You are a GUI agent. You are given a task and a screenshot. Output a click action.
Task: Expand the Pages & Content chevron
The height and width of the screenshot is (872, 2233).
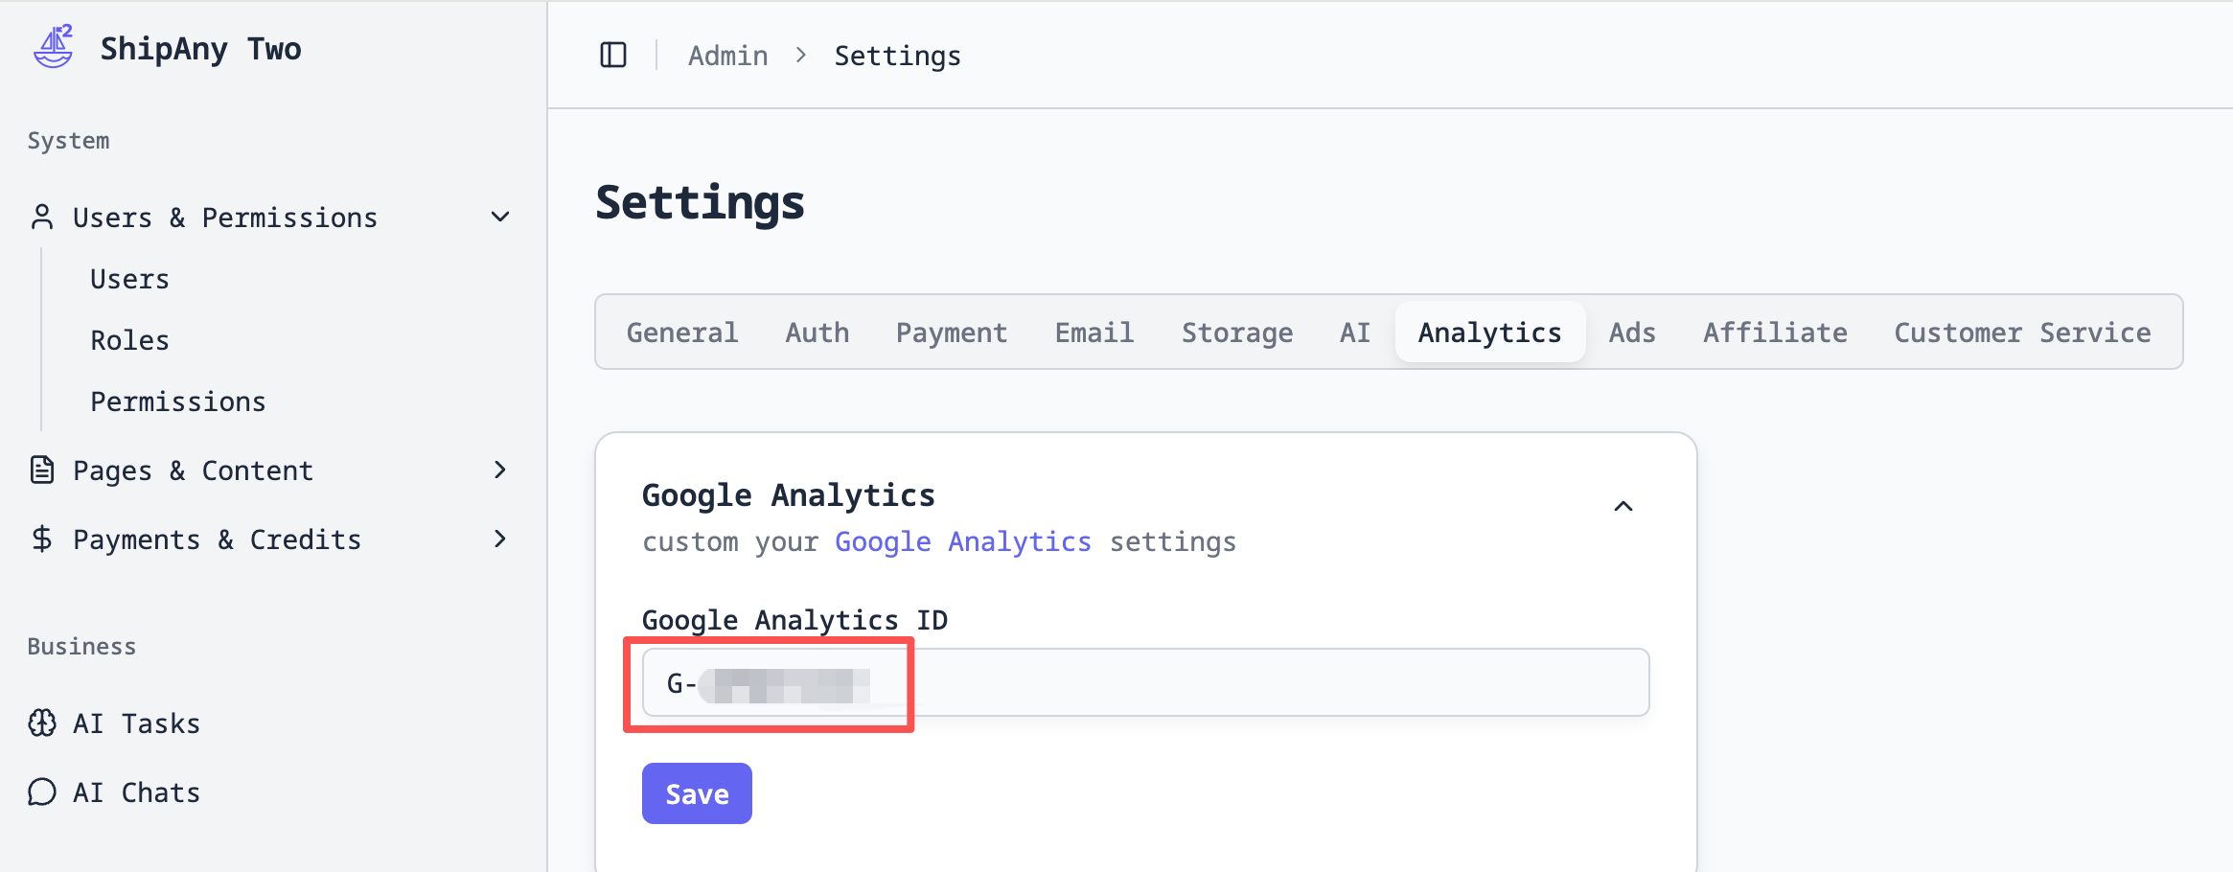coord(500,470)
